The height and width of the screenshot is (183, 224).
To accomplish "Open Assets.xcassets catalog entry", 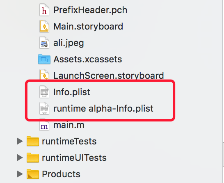I will point(87,59).
